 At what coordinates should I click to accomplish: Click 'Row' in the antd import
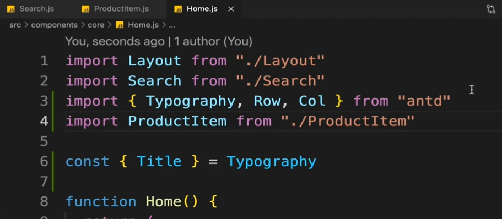pyautogui.click(x=267, y=101)
